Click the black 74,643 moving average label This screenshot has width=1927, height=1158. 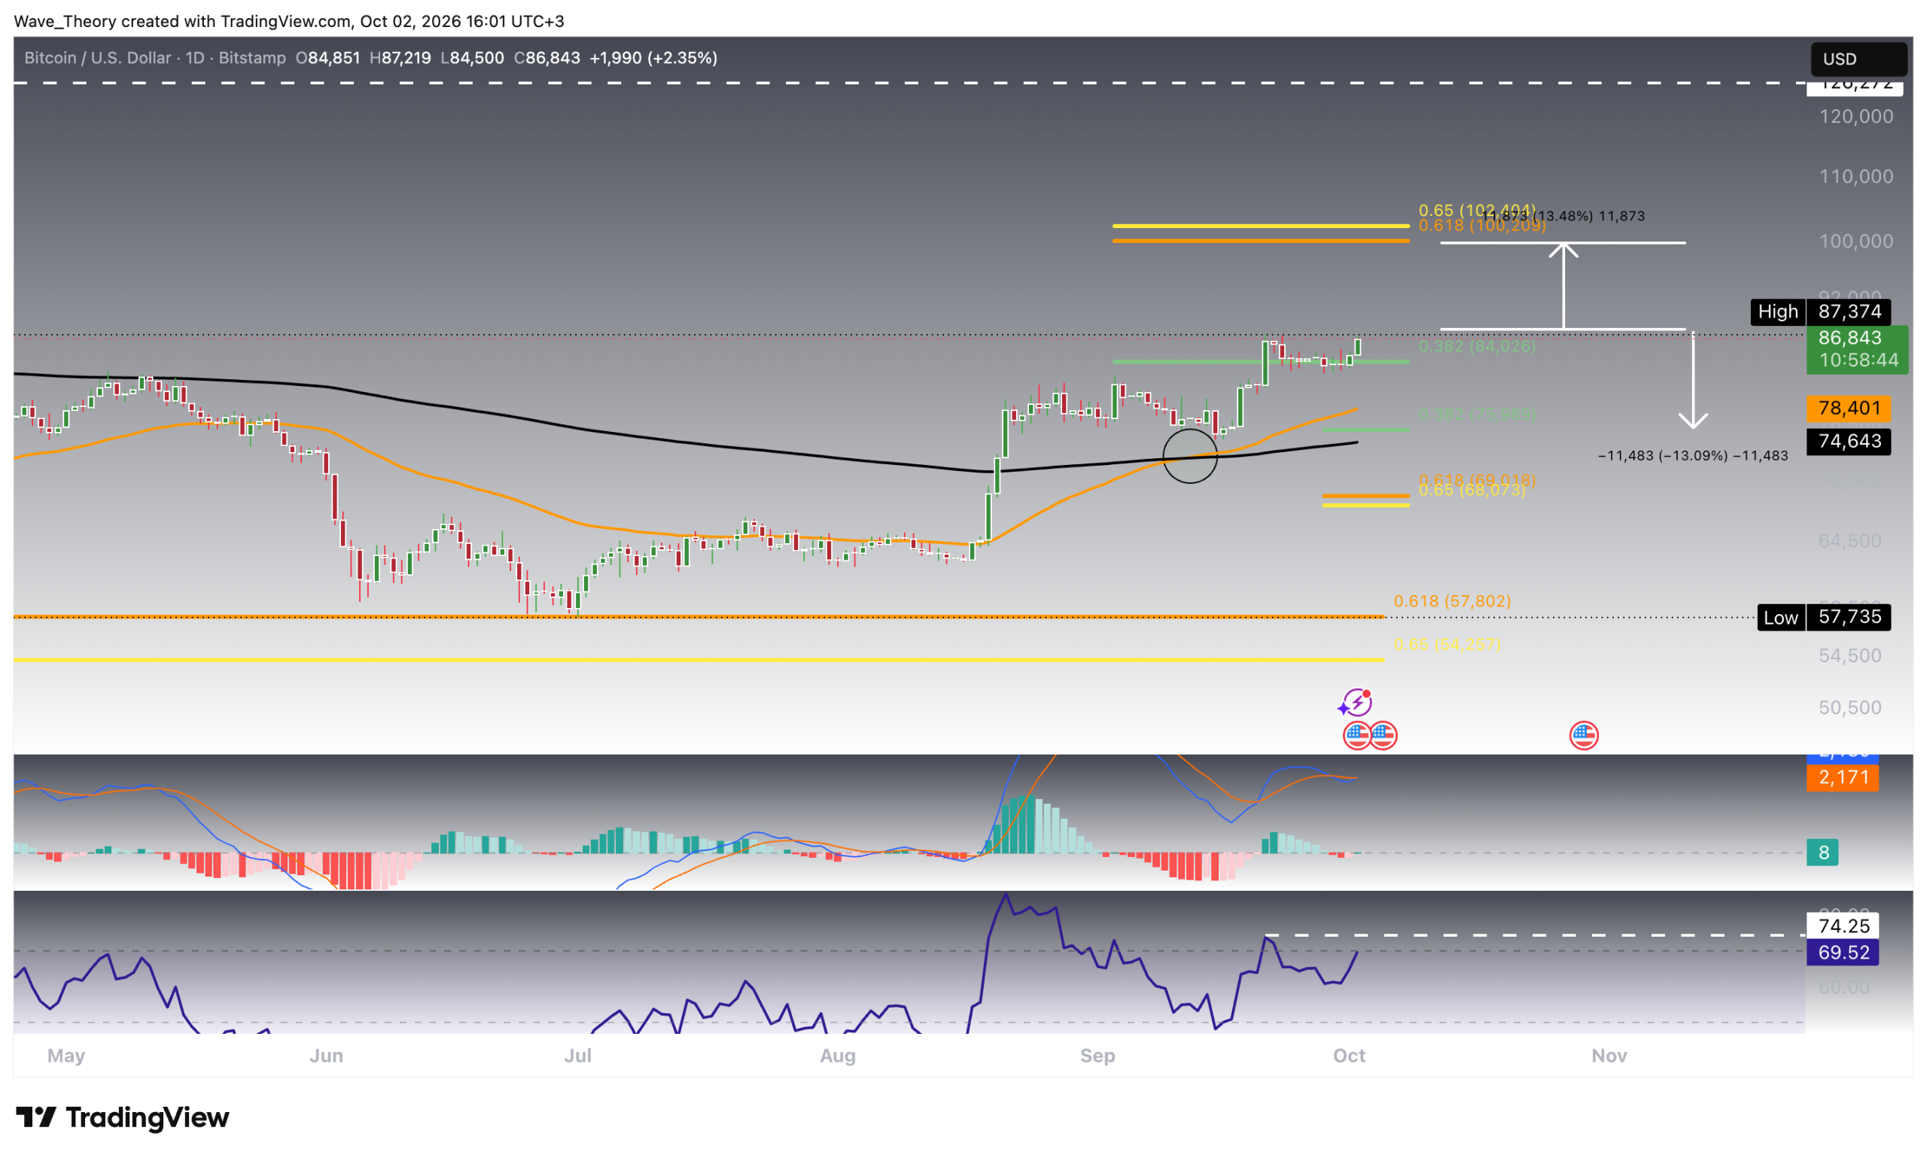click(1847, 441)
